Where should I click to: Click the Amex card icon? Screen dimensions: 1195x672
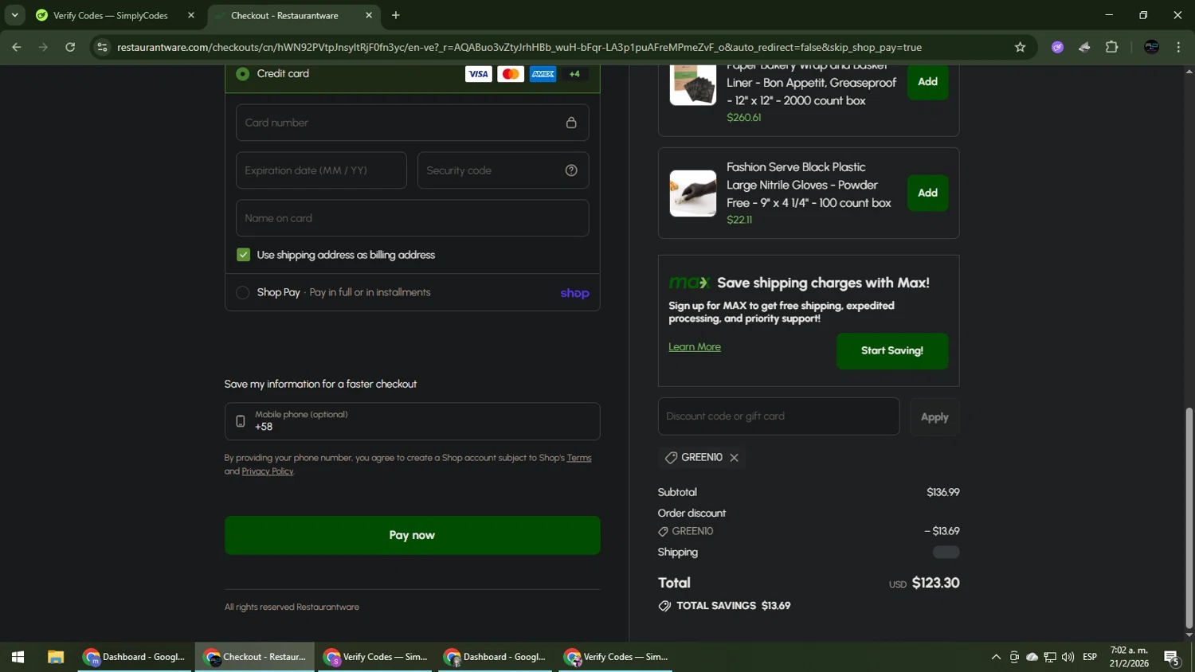click(x=543, y=74)
